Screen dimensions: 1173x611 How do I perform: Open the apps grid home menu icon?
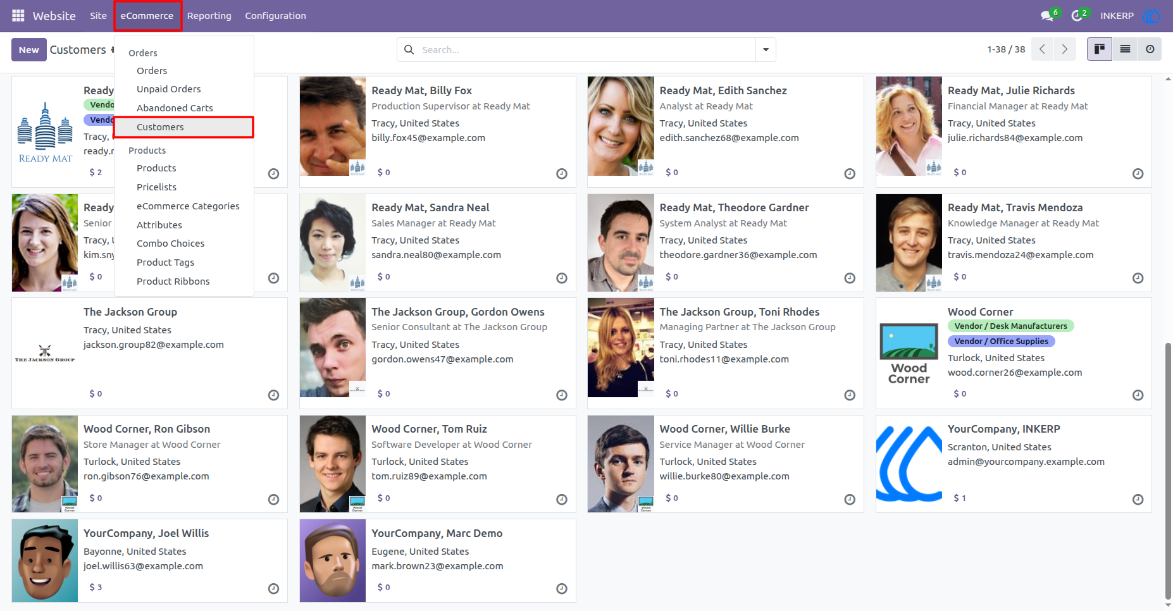pyautogui.click(x=18, y=16)
